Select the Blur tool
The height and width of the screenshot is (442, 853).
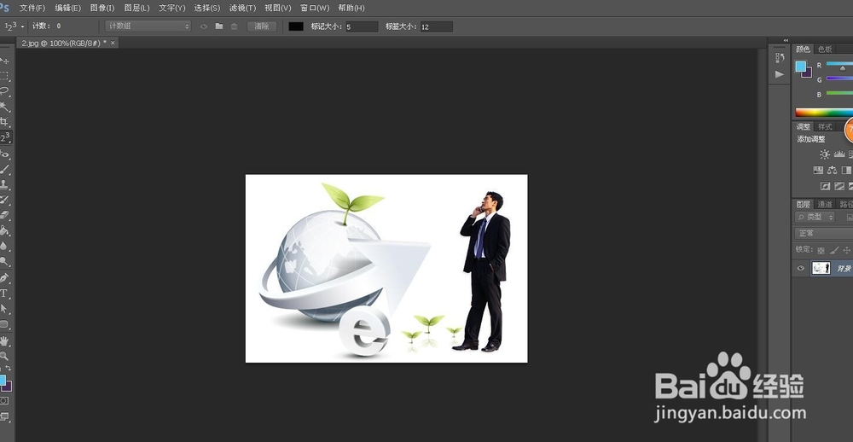(x=4, y=246)
